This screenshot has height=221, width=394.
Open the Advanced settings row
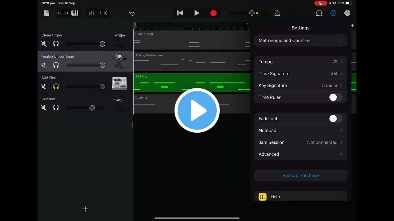tap(301, 154)
